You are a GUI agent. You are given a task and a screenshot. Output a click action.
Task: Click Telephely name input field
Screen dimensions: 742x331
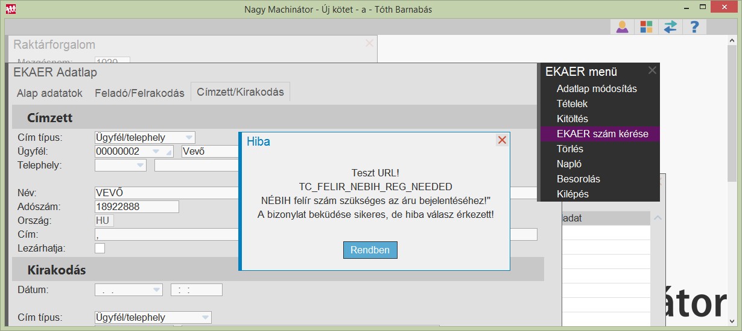click(197, 165)
